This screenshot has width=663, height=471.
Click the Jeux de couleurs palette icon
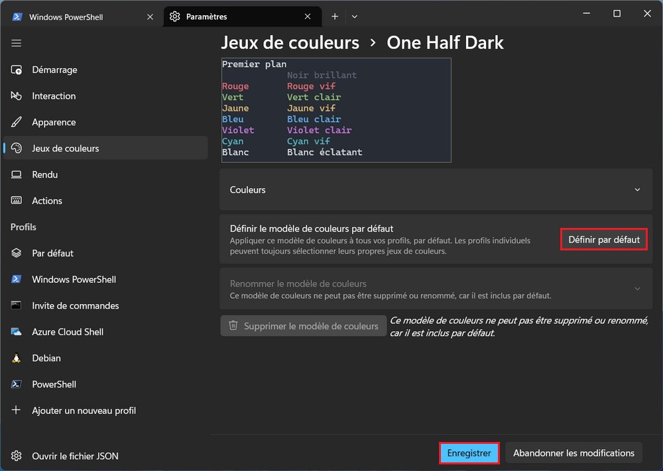point(16,148)
